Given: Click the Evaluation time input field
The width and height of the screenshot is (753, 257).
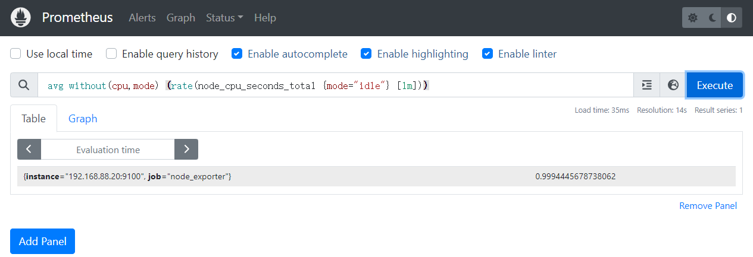Looking at the screenshot, I should 108,150.
